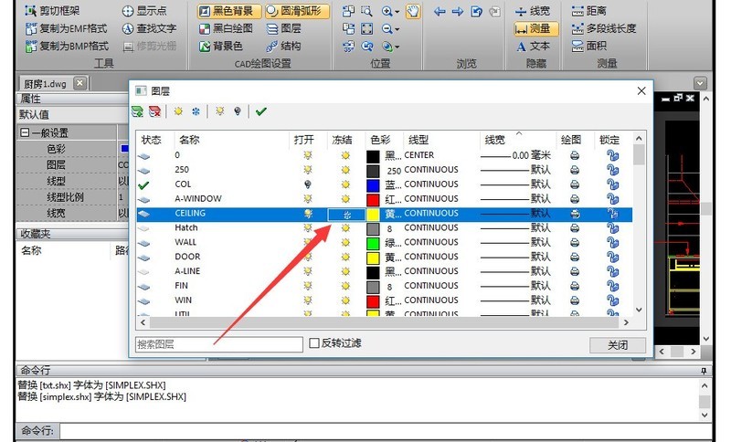Click the command panel scroll-down arrow
731x442 pixels.
click(704, 415)
